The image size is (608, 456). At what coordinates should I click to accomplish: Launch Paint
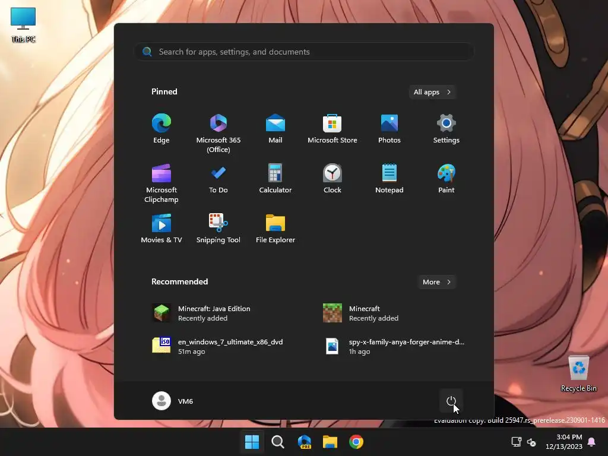(446, 179)
